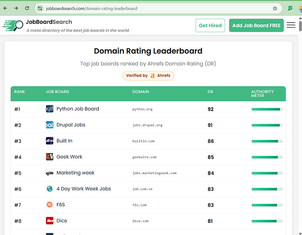Screen dimensions: 302x235
Task: Click the Dice logo icon
Action: point(49,221)
